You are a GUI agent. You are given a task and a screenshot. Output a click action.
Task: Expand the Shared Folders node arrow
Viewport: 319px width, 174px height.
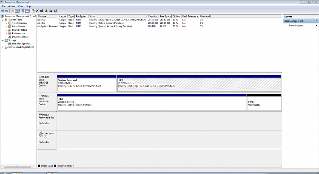click(6, 30)
